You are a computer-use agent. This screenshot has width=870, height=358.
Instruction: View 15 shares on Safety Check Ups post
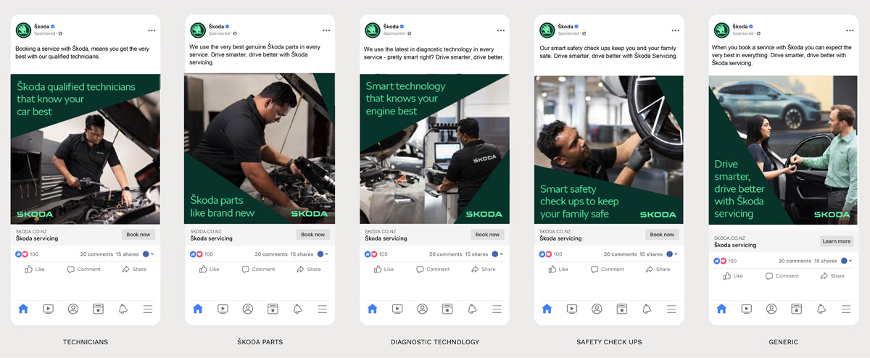coord(650,254)
